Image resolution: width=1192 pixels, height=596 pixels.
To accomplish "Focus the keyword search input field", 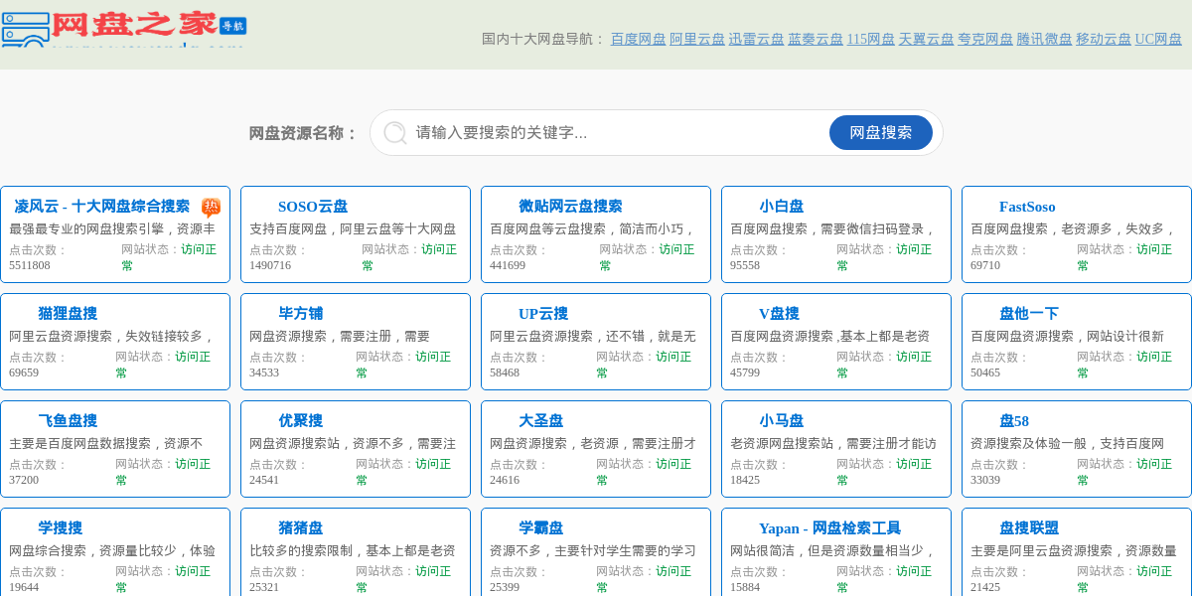I will 616,133.
